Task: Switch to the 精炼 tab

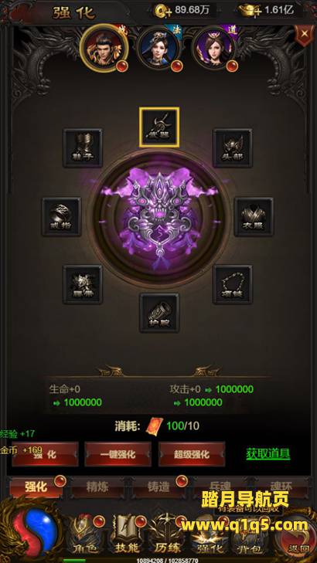Action: (97, 487)
